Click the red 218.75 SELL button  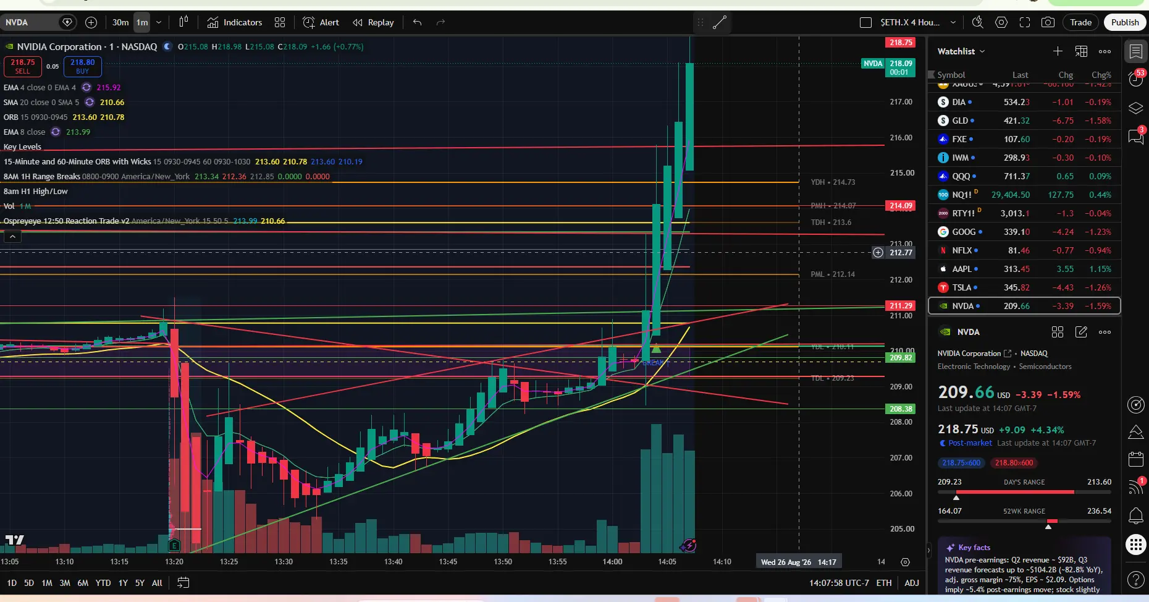(x=23, y=66)
